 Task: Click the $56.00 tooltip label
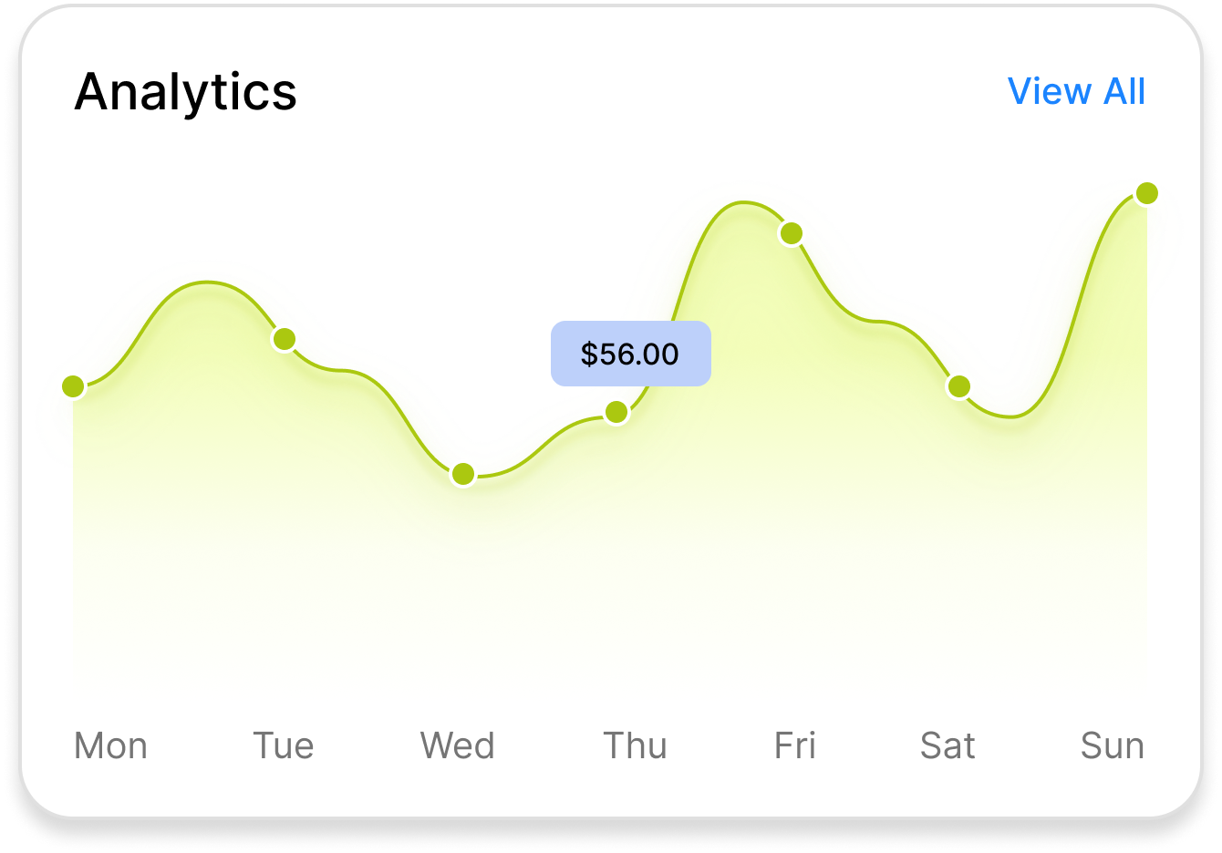pyautogui.click(x=630, y=354)
